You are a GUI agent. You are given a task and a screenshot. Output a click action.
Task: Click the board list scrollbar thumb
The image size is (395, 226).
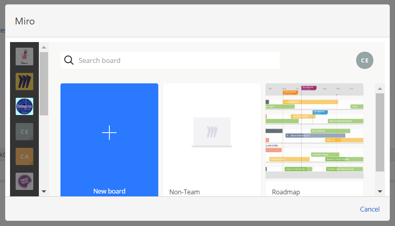(x=380, y=132)
